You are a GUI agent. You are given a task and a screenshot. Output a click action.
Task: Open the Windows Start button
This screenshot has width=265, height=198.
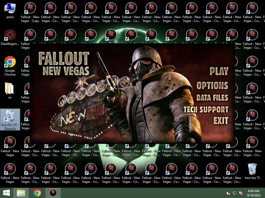[x=6, y=193]
